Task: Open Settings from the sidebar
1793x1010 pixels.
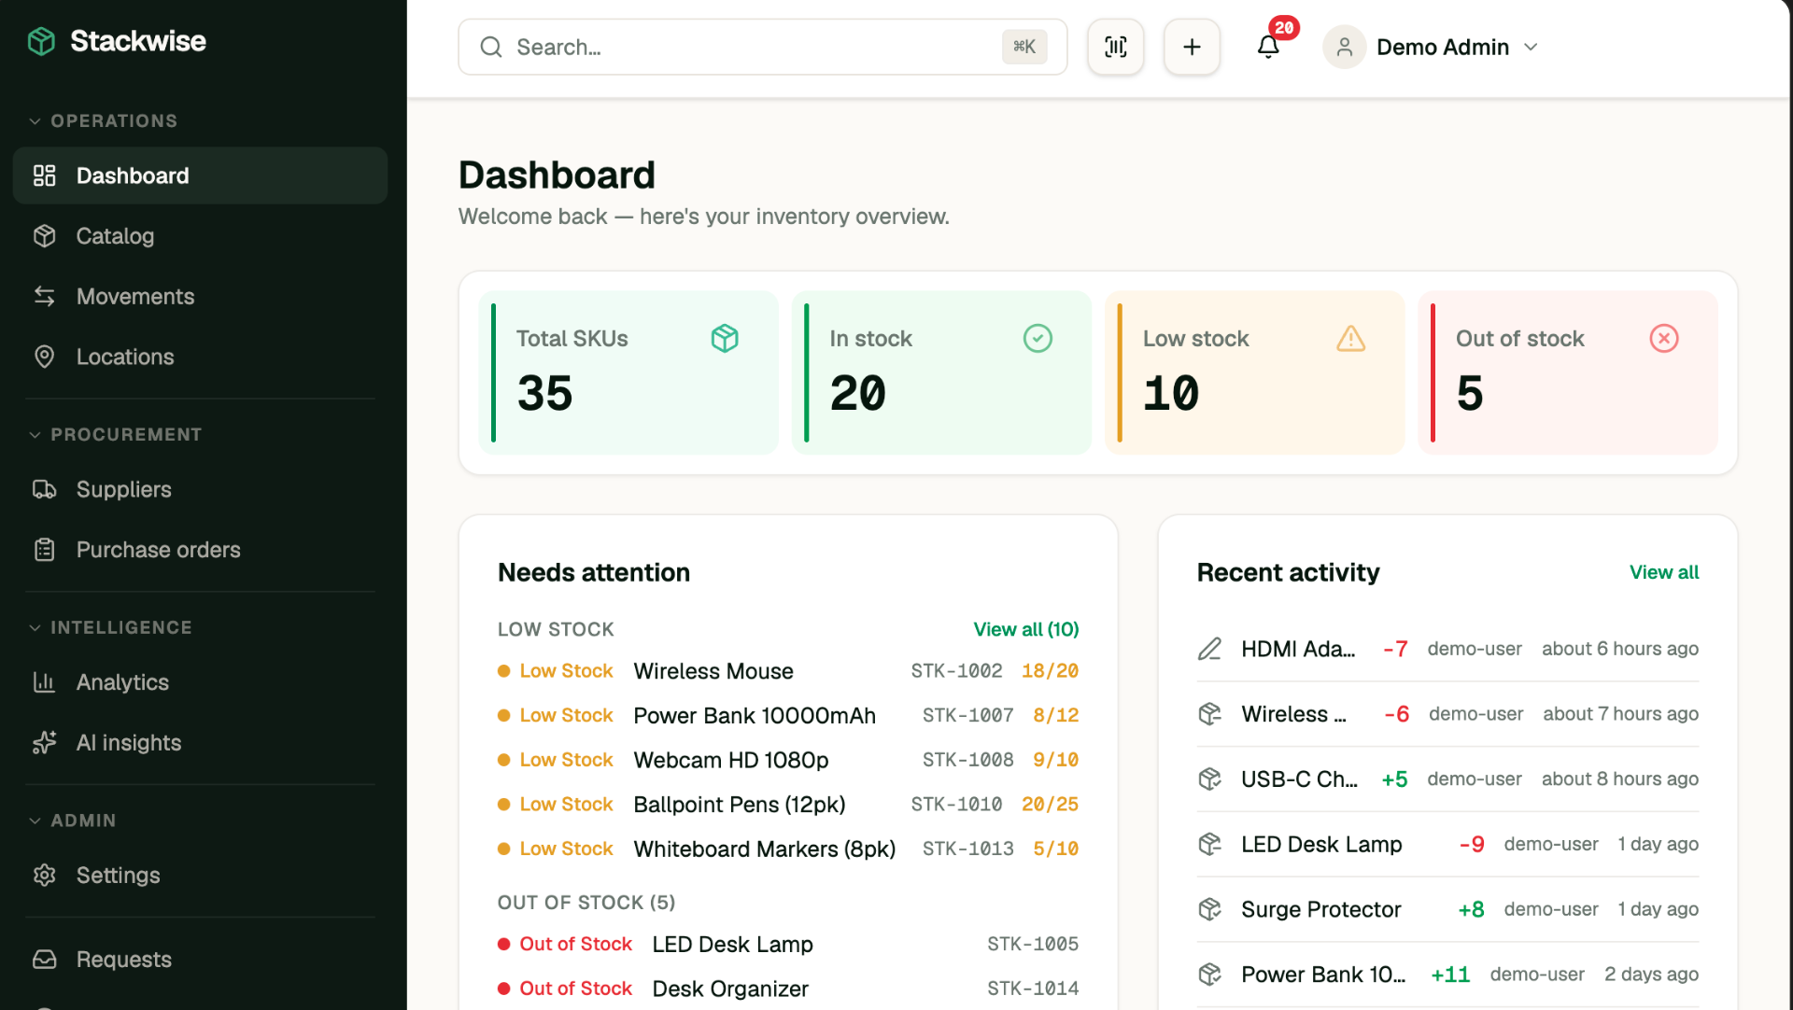Action: pyautogui.click(x=118, y=875)
